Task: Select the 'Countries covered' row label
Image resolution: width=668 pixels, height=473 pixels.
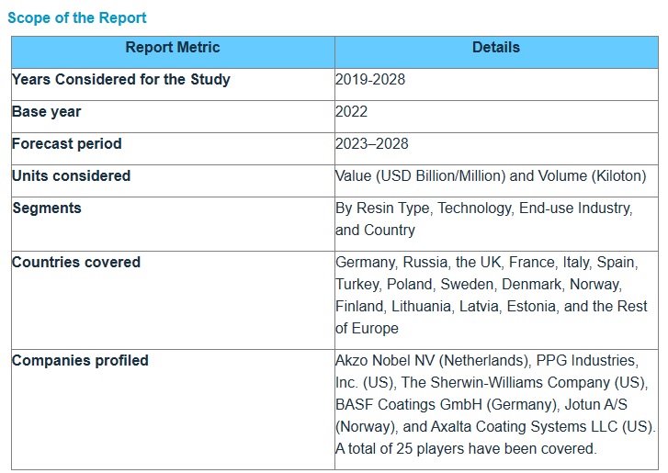Action: pos(76,263)
